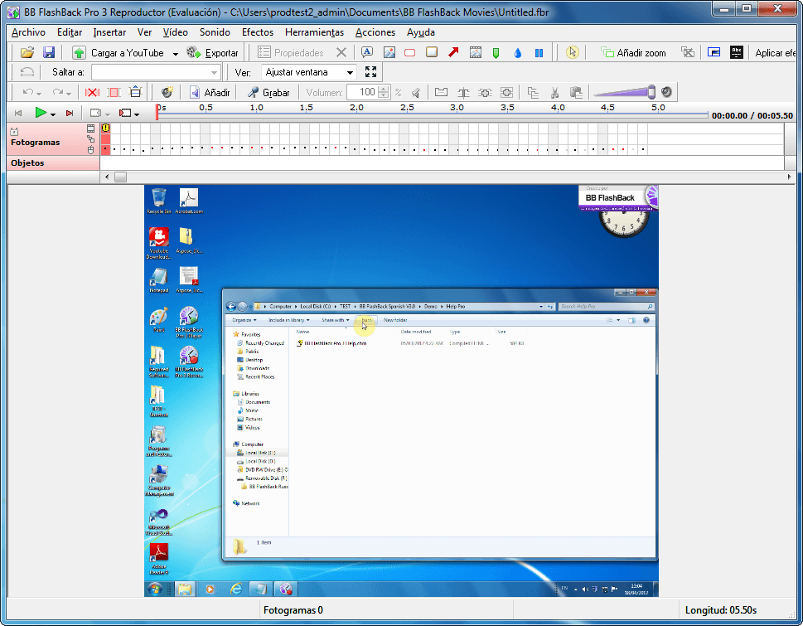This screenshot has height=626, width=803.
Task: Save the movie with the floppy disk icon
Action: 49,53
